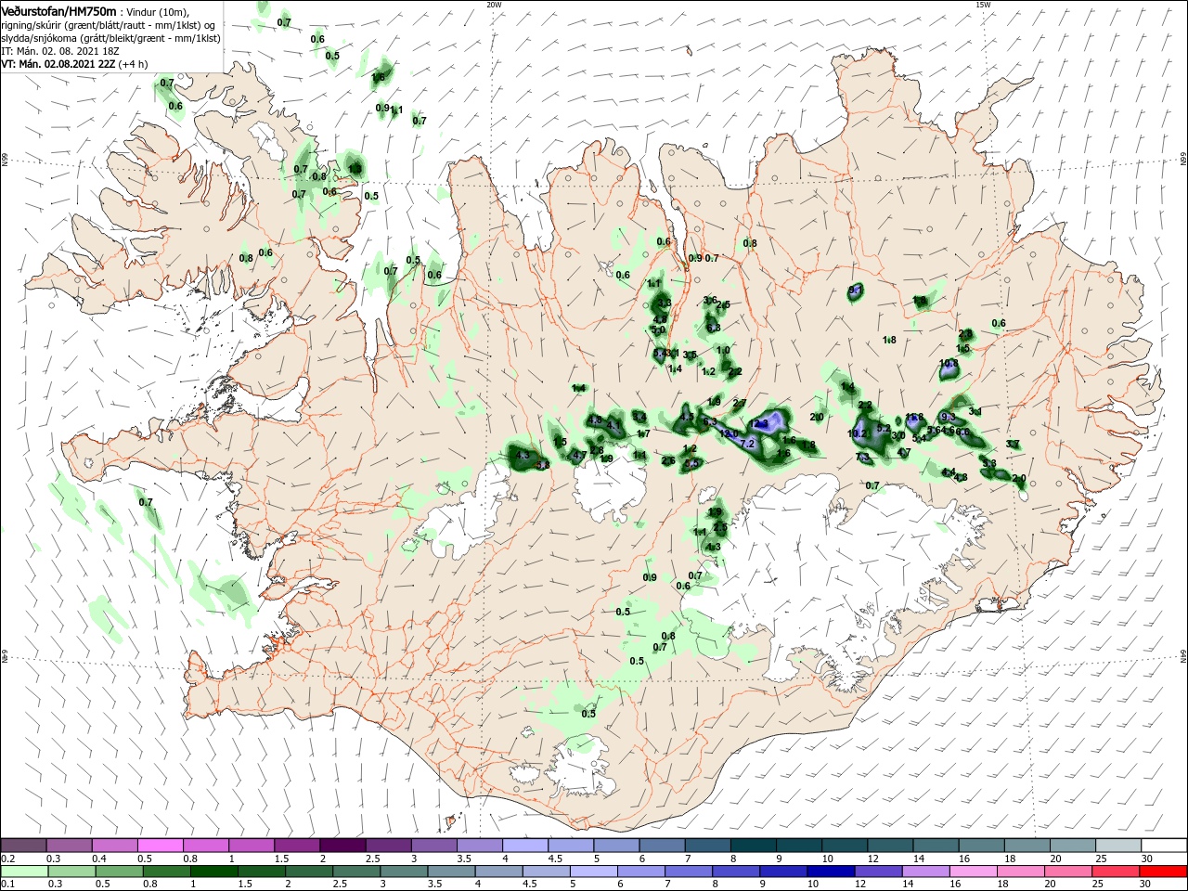Click the pale green bottom-row legend swatch labeled 0.1
This screenshot has height=891, width=1188.
pyautogui.click(x=23, y=872)
